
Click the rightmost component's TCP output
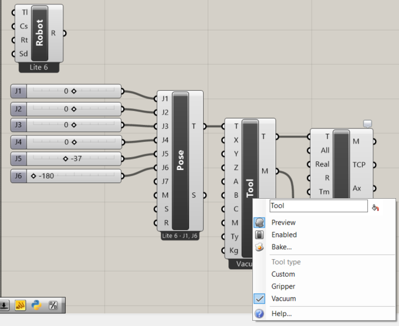[359, 165]
